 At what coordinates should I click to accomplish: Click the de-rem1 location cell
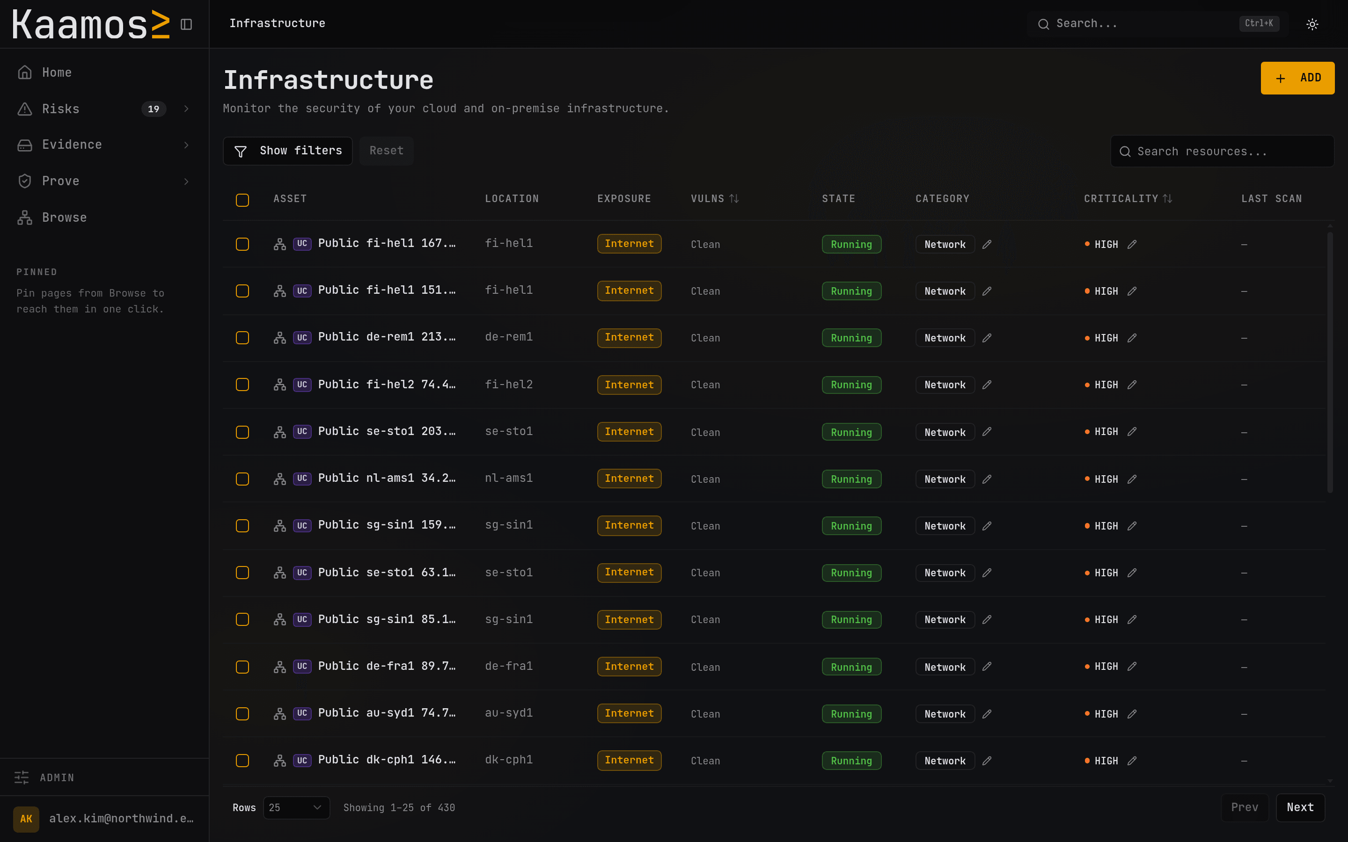tap(509, 337)
